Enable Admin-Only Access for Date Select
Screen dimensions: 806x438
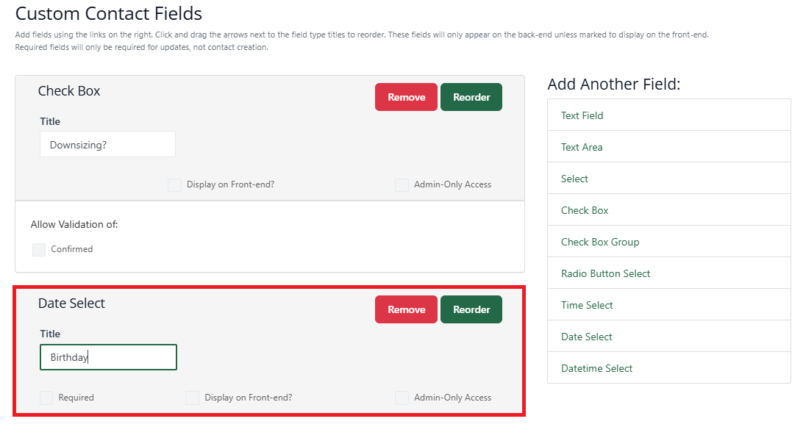pos(402,398)
